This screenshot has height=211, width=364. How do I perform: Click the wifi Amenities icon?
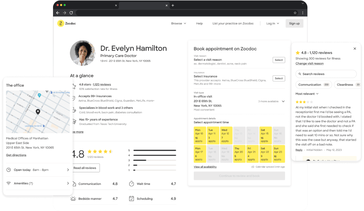(9, 183)
